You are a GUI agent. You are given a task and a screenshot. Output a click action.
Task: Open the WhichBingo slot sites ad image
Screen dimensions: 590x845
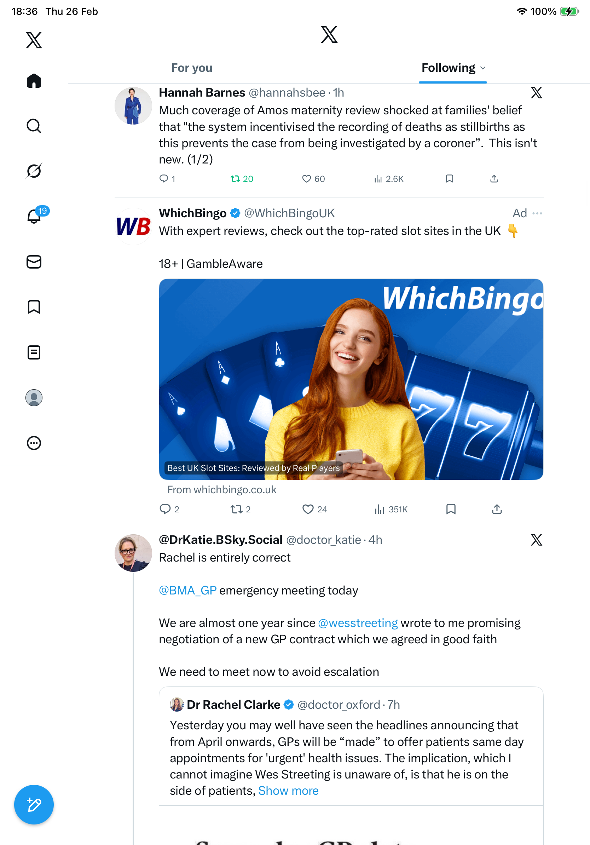(351, 379)
